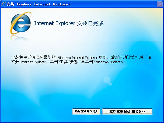Close the installer dialog with the X button

(x=160, y=4)
